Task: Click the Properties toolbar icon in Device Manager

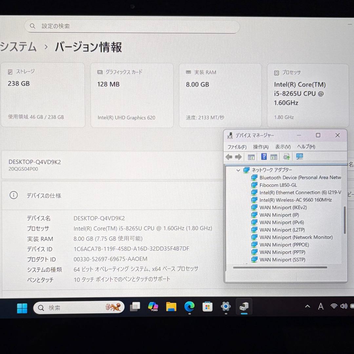Action: click(x=274, y=157)
